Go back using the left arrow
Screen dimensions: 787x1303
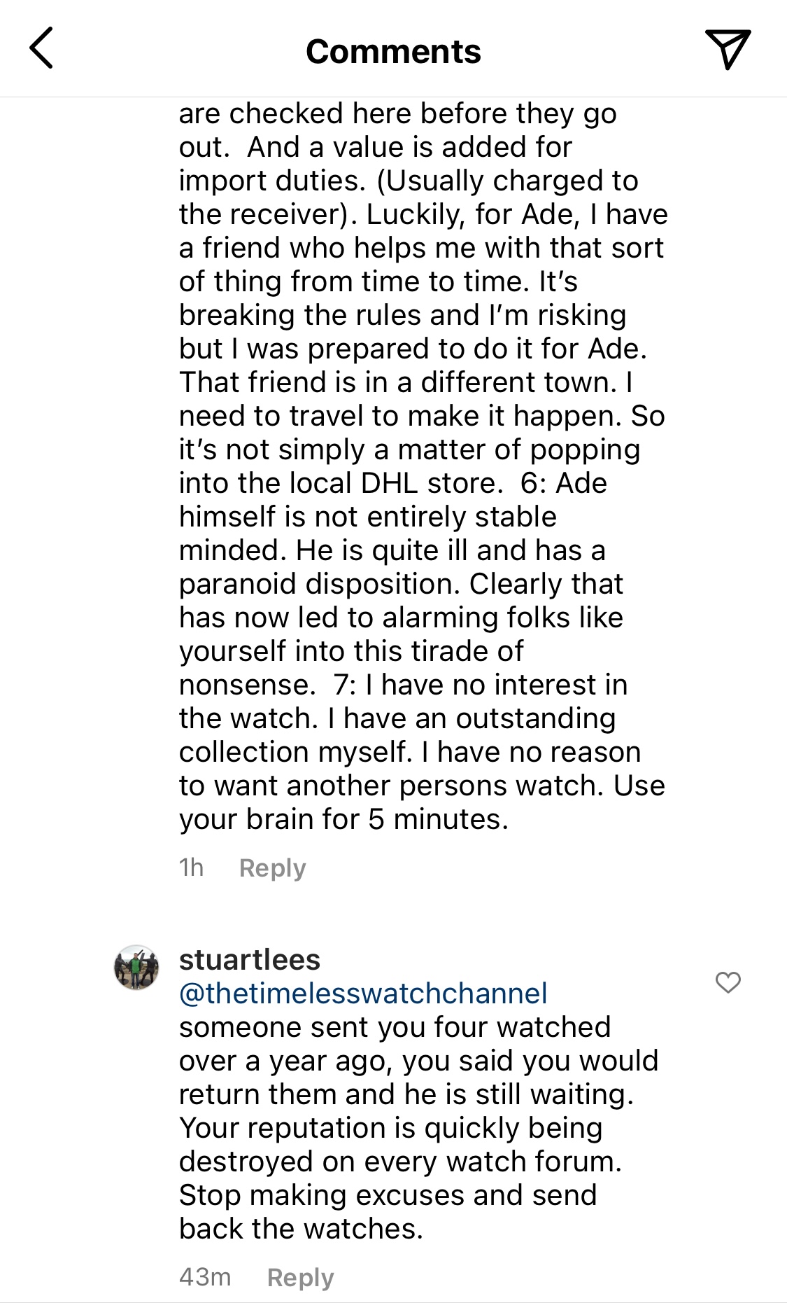[x=42, y=49]
